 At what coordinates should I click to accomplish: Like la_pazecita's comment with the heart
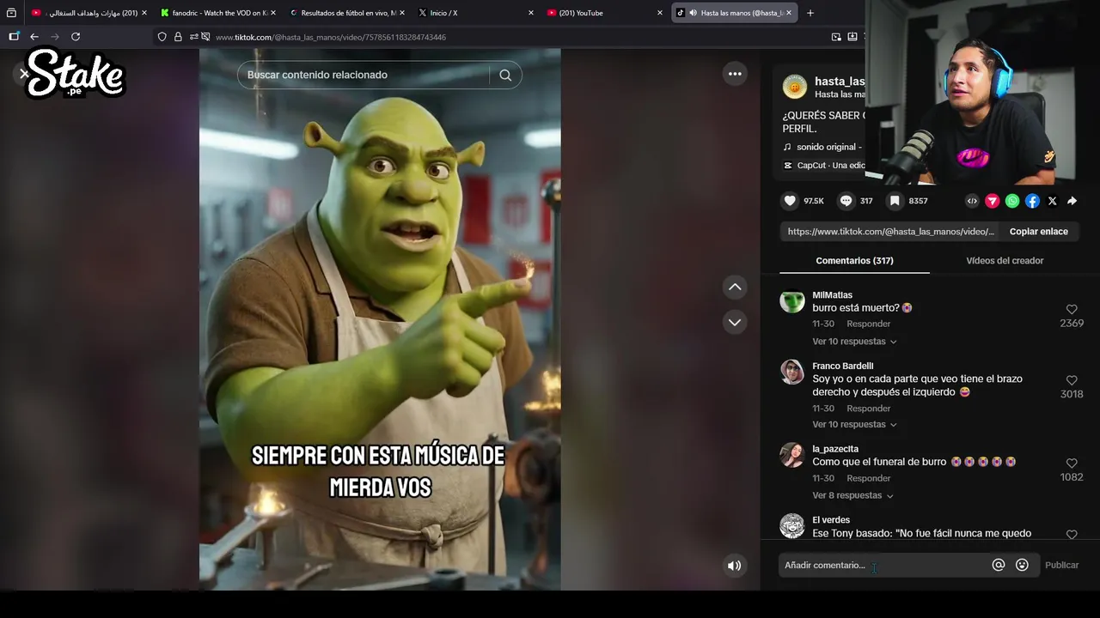(1072, 463)
